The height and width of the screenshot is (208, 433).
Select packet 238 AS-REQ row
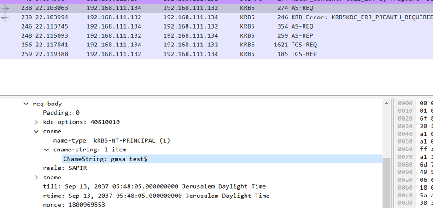tap(184, 8)
